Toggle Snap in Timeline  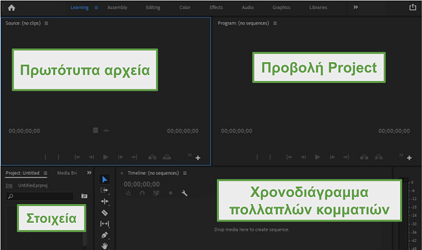tap(142, 193)
